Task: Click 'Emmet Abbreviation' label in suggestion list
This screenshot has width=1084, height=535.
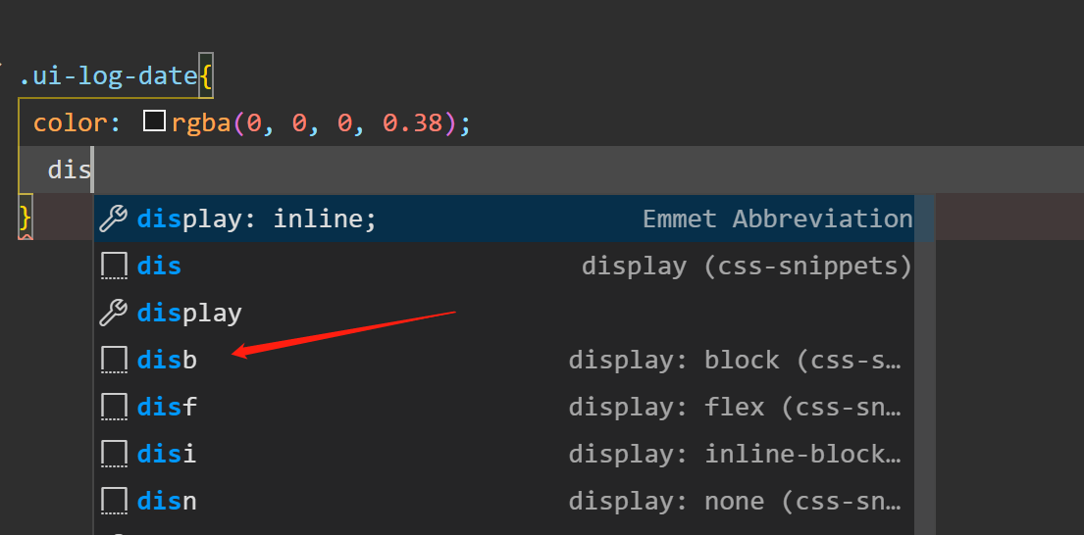Action: 778,219
